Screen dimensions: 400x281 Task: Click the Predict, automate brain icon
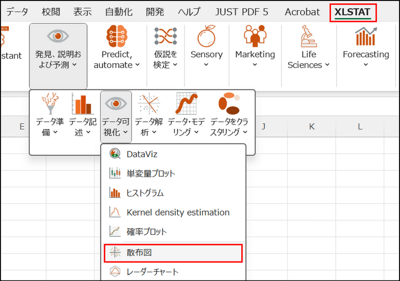click(118, 36)
